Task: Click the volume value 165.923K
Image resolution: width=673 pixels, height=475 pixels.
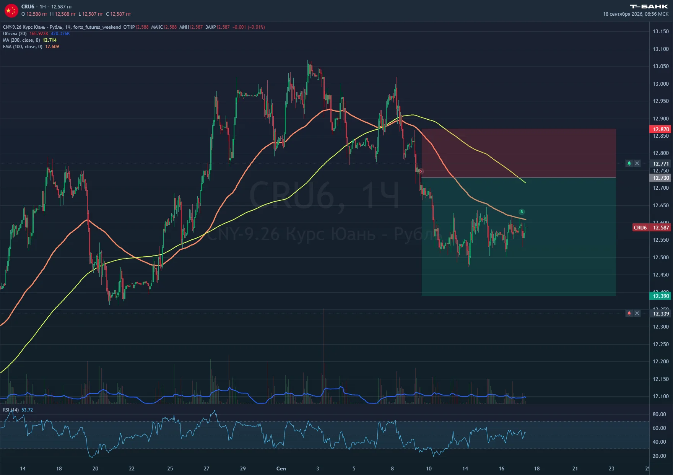Action: pos(39,34)
